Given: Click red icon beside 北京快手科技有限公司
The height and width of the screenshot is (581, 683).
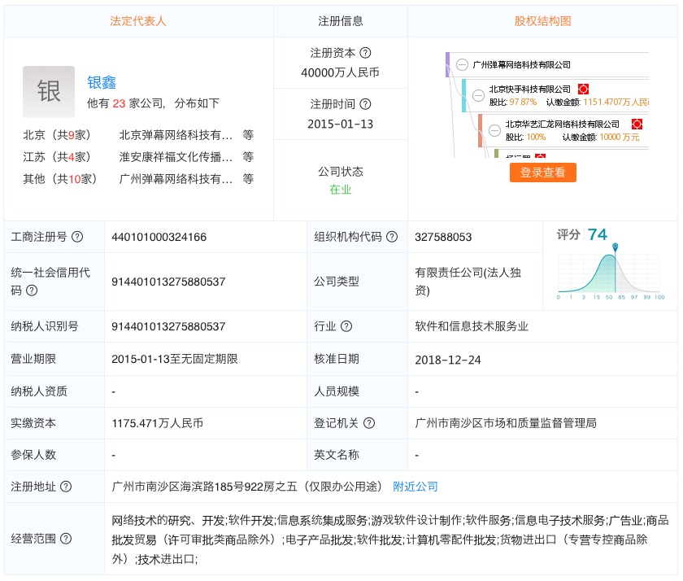Looking at the screenshot, I should point(583,89).
